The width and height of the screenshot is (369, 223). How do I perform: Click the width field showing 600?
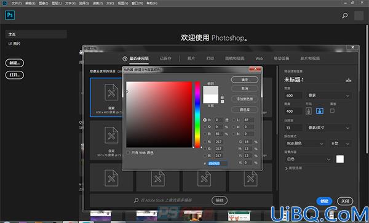[293, 95]
